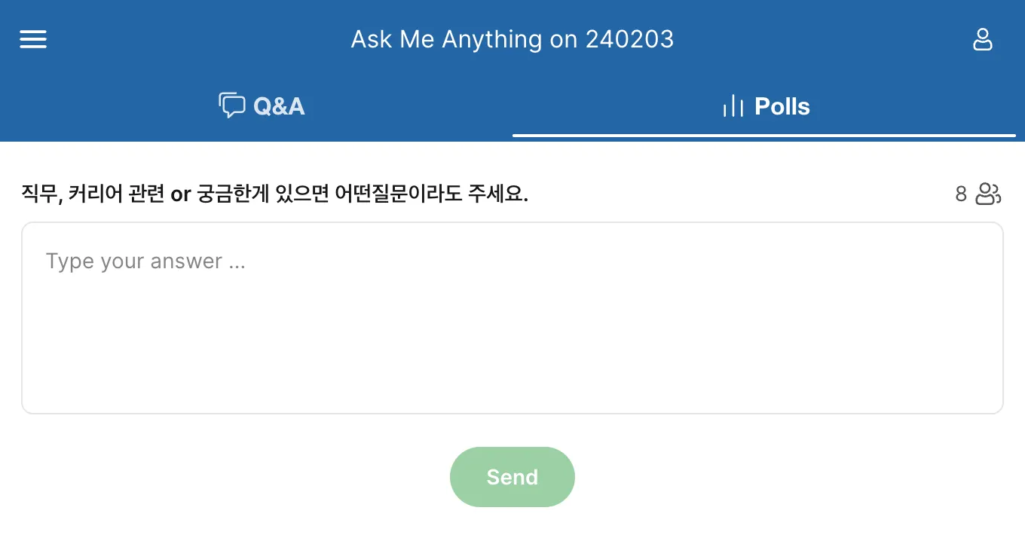
Task: Select the Polls tab
Action: tap(764, 106)
